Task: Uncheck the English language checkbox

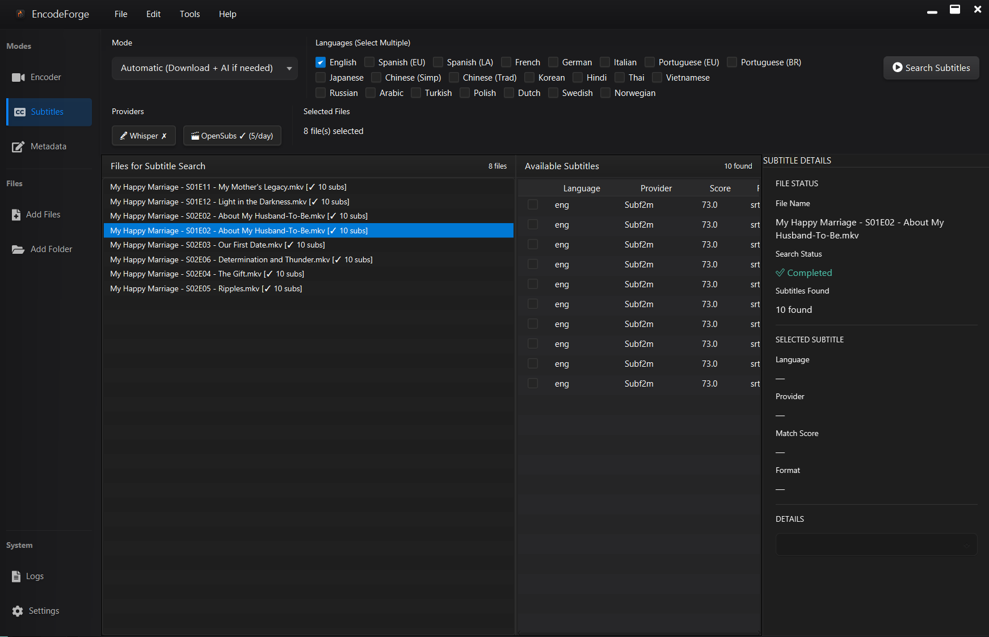Action: pyautogui.click(x=321, y=62)
